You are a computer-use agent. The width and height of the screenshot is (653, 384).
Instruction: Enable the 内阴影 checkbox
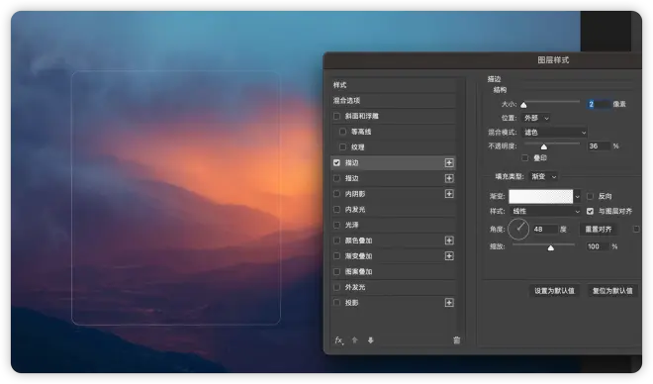tap(337, 194)
